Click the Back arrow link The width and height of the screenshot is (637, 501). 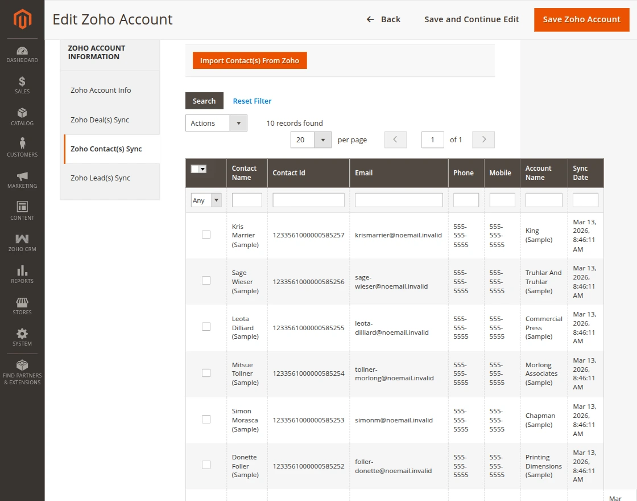click(x=383, y=19)
